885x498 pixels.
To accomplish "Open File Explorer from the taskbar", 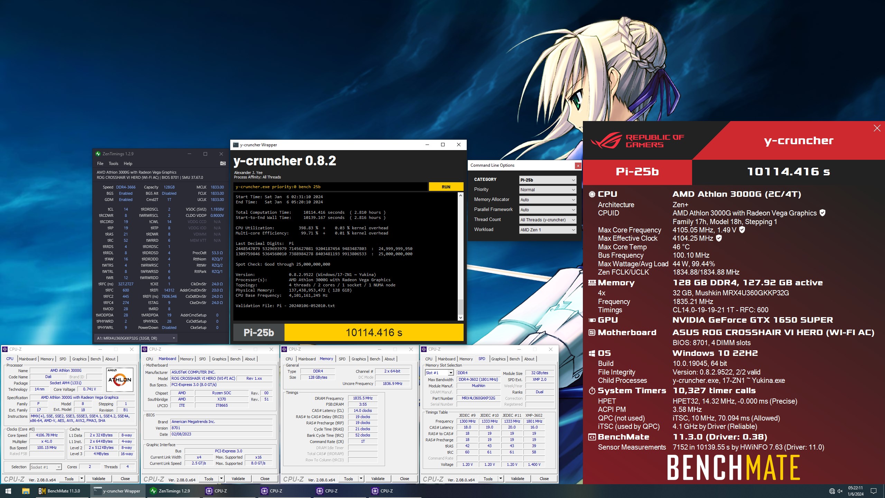I will [x=26, y=491].
